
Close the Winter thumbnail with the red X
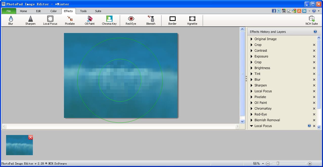[31, 137]
